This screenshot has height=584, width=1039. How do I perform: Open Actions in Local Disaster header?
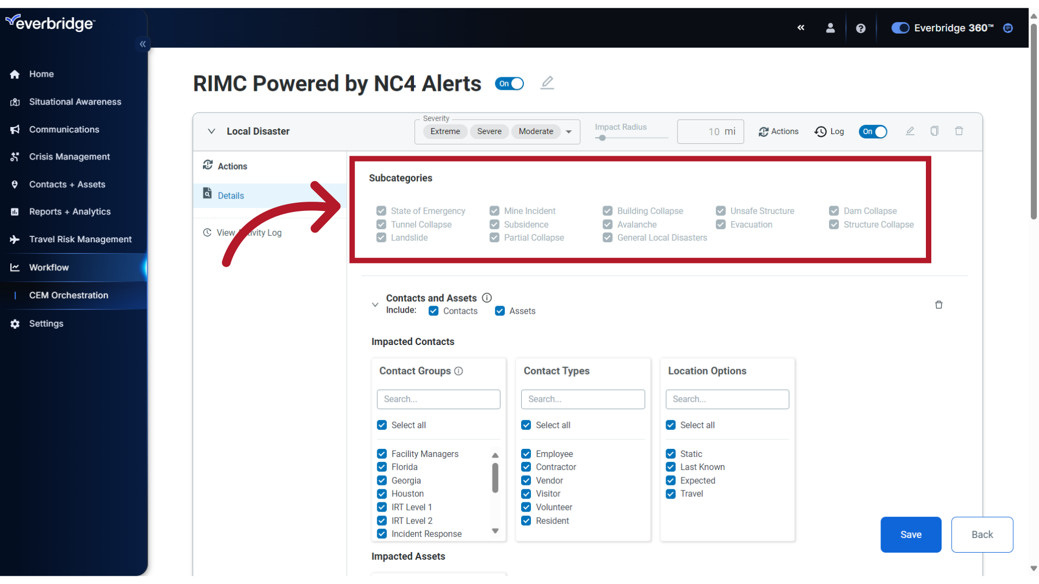coord(778,131)
